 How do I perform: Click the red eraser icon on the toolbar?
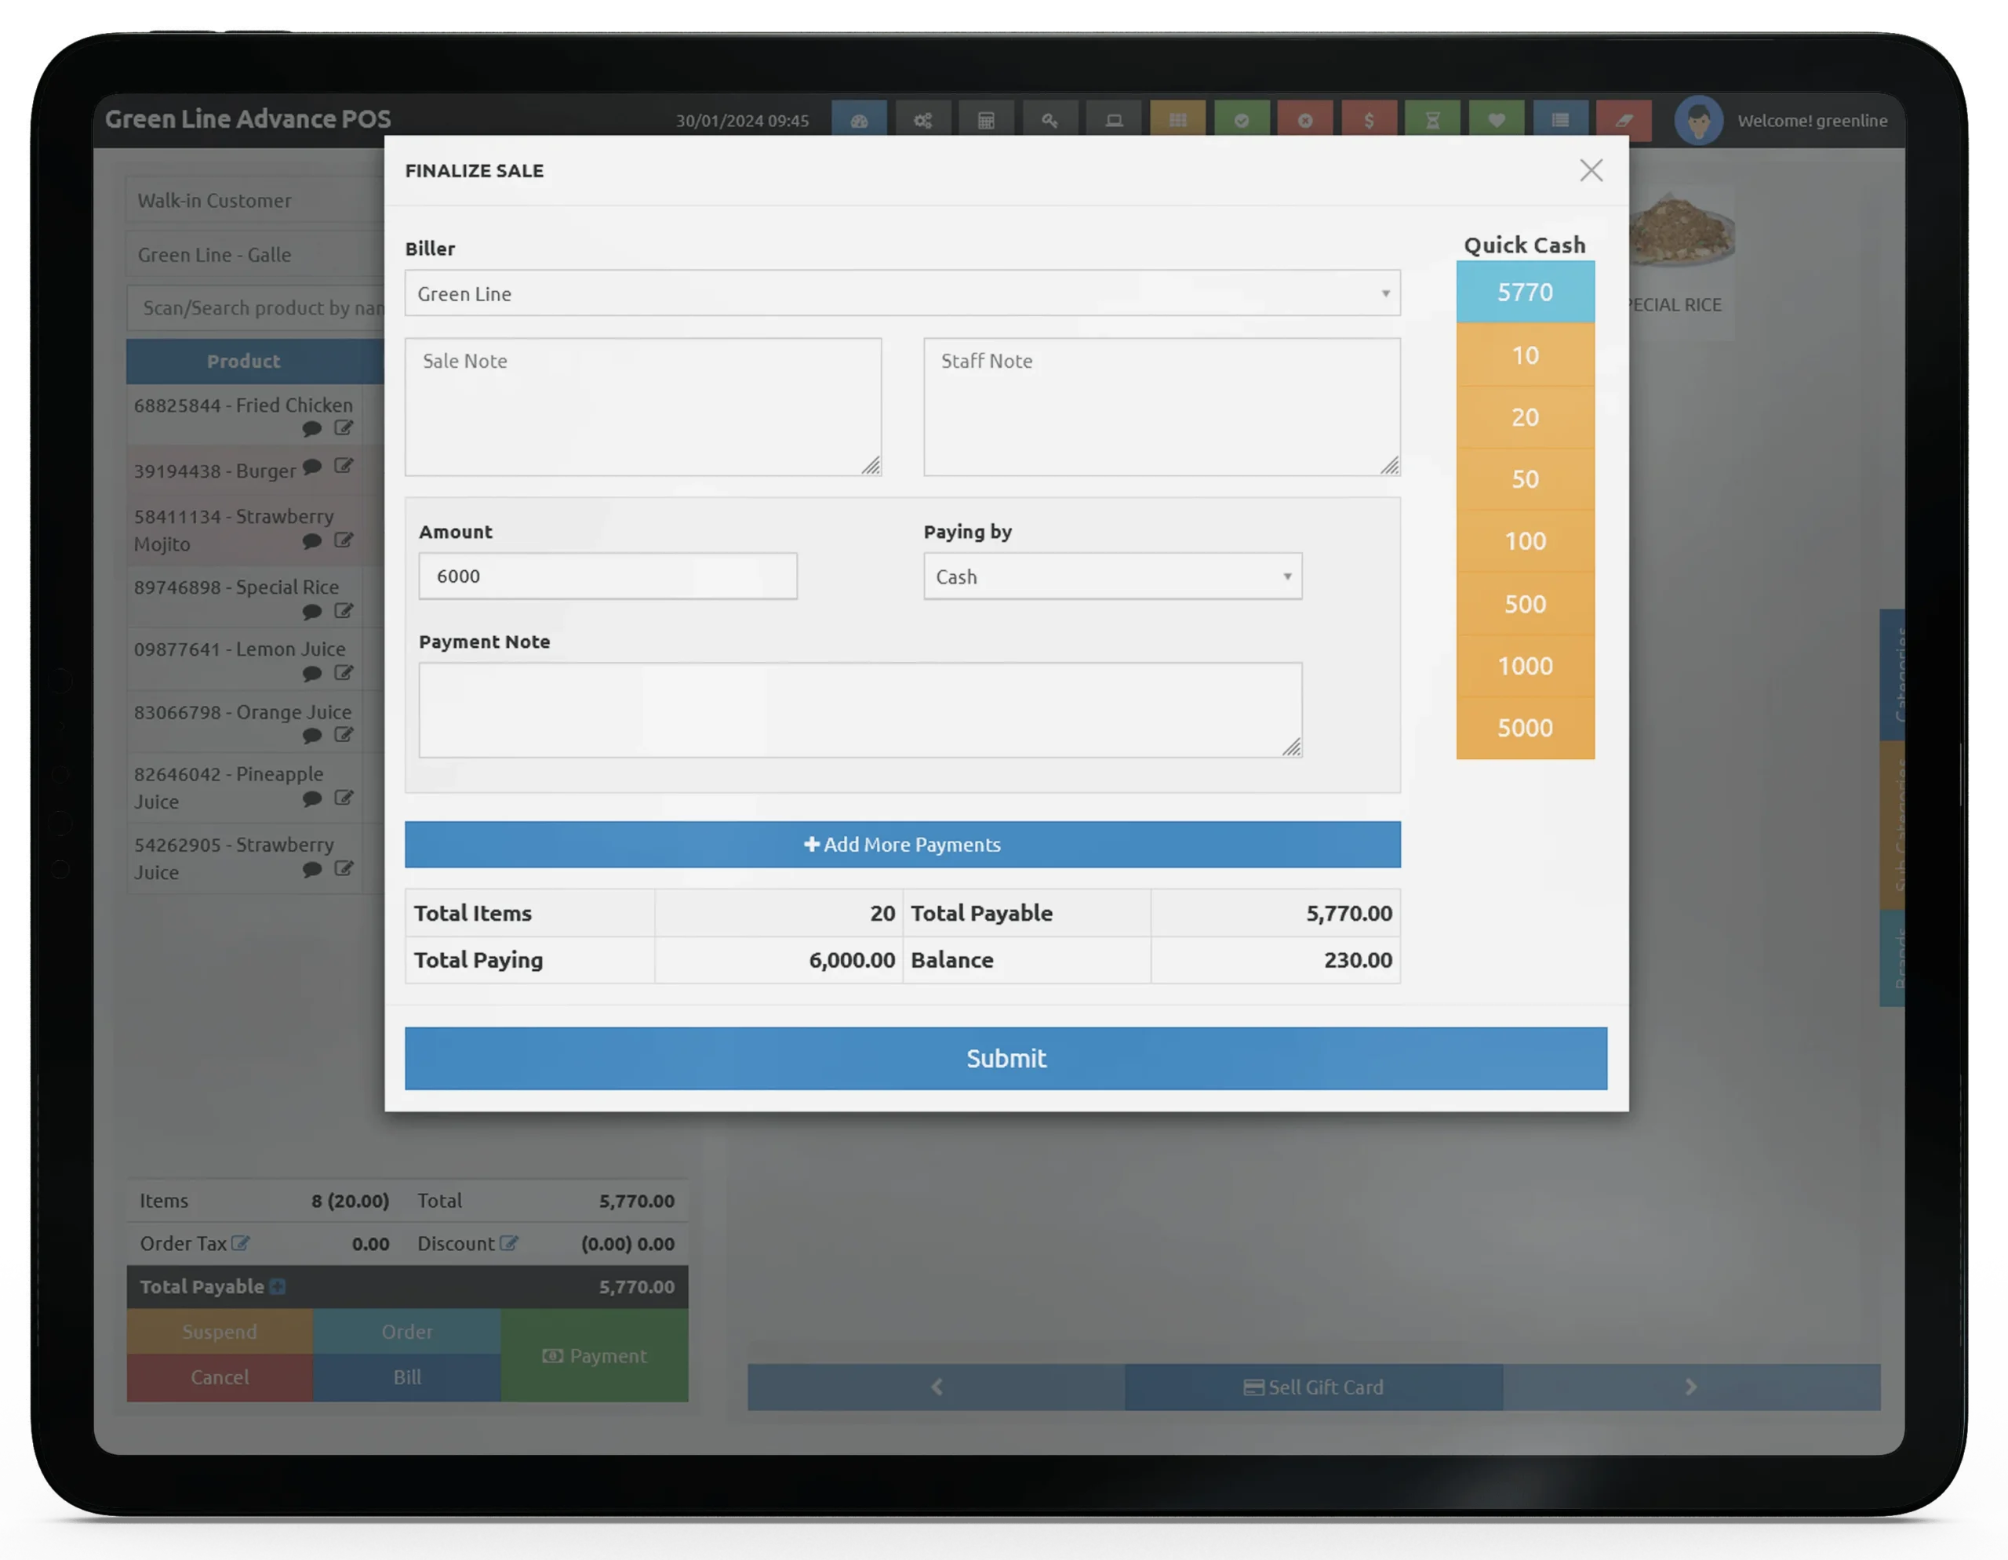click(x=1624, y=119)
